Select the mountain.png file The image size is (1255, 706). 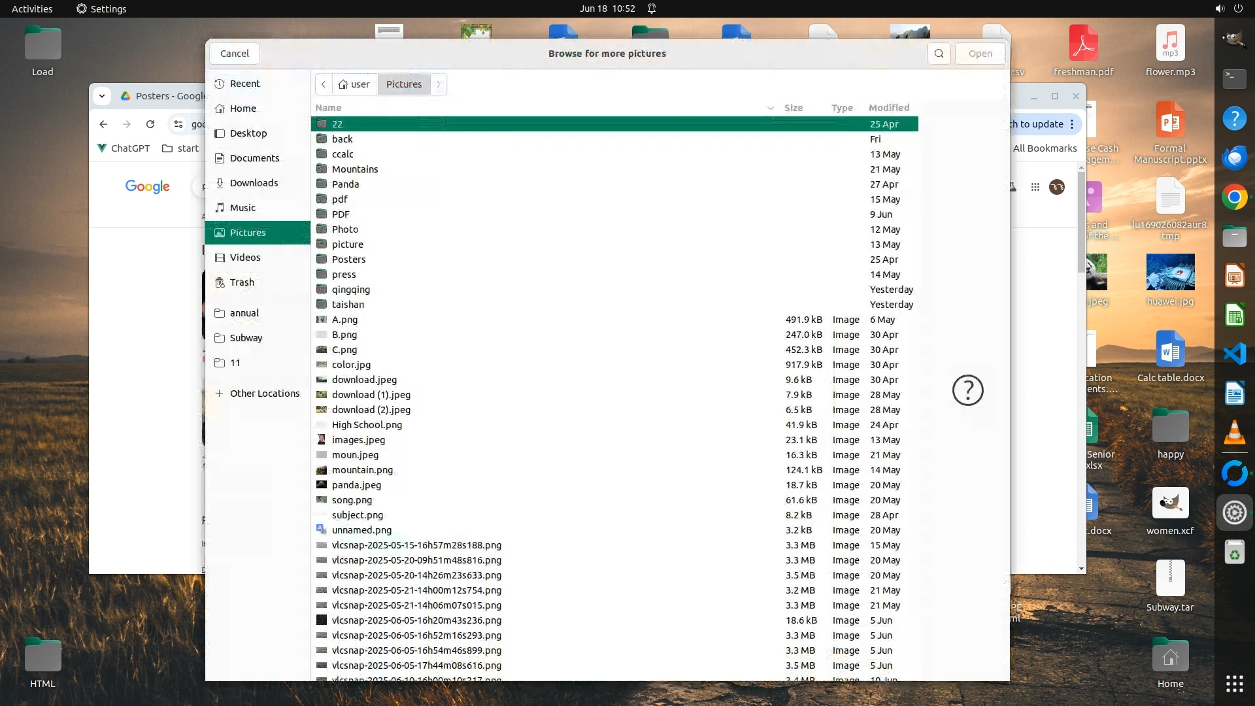(x=362, y=470)
